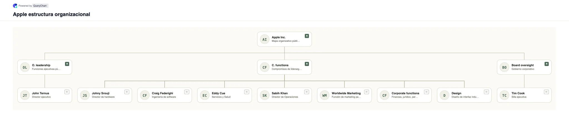
Task: Click 'Finanzas, jurídico, per…' subtitle
Action: click(x=405, y=97)
